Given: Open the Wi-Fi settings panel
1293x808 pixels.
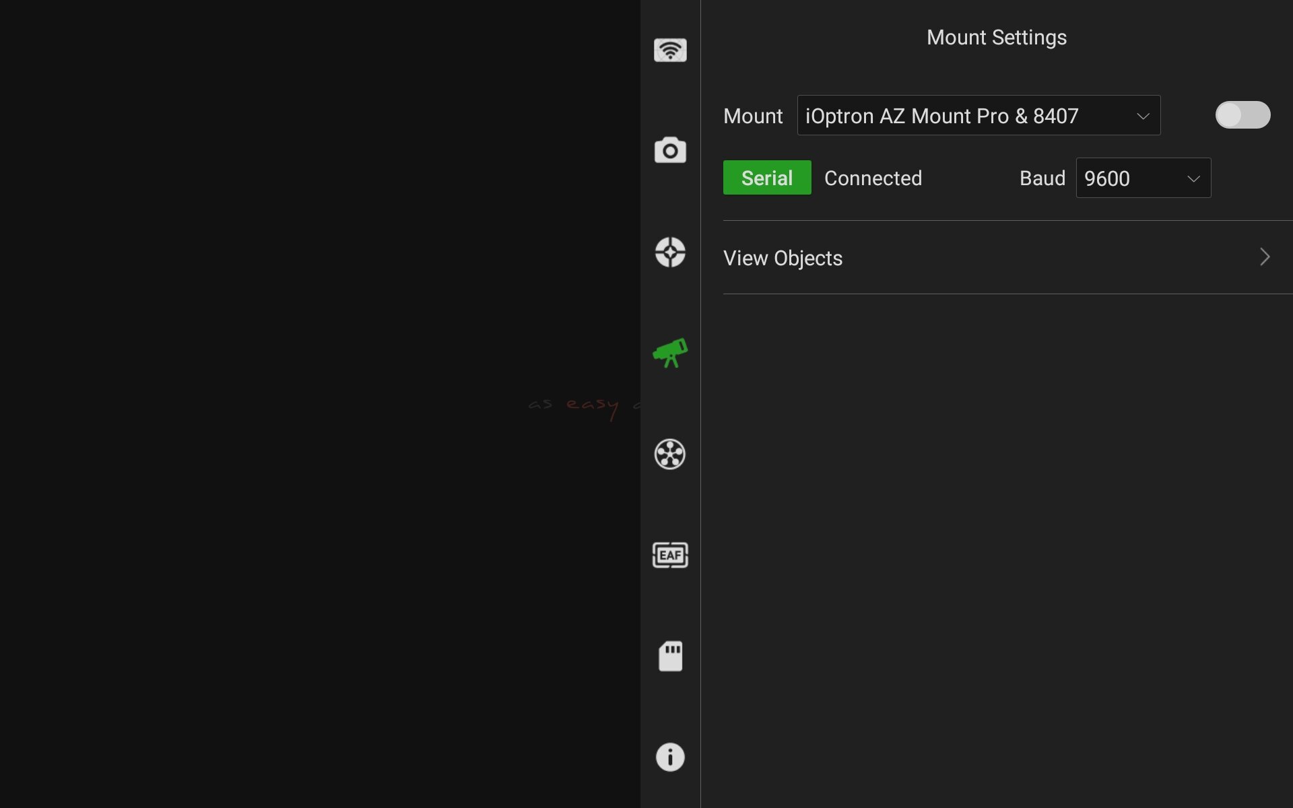Looking at the screenshot, I should [670, 50].
